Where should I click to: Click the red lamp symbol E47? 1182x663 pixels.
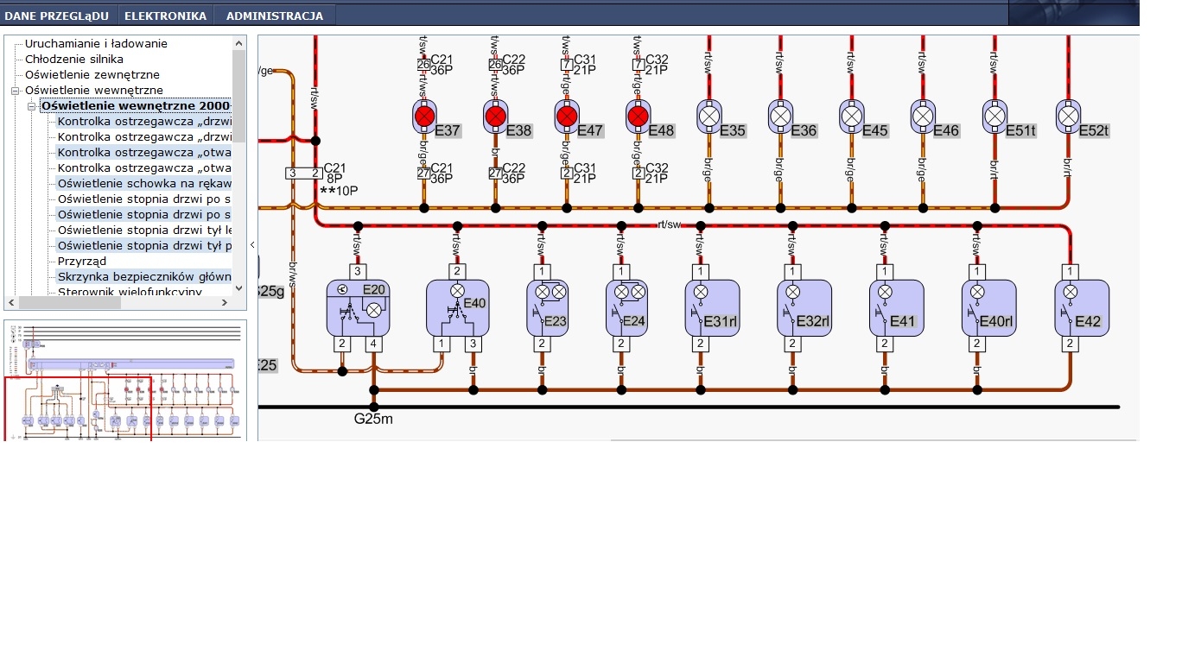click(567, 116)
